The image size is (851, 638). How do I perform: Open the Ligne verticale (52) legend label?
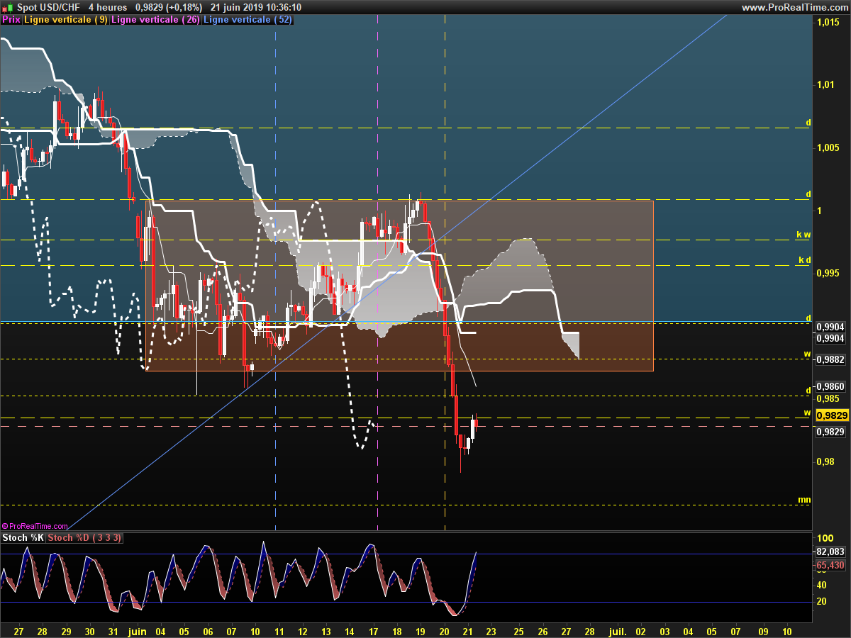(247, 20)
